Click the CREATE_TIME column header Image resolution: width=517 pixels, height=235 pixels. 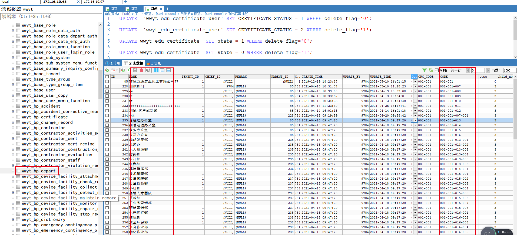pyautogui.click(x=322, y=77)
